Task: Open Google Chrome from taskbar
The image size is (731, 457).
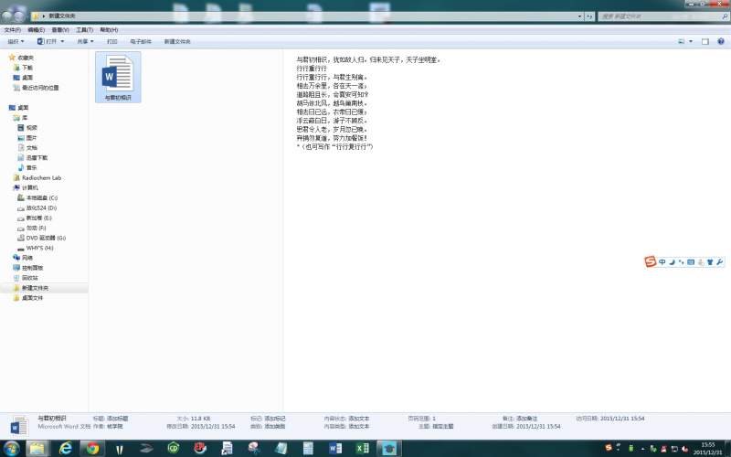Action: 92,449
